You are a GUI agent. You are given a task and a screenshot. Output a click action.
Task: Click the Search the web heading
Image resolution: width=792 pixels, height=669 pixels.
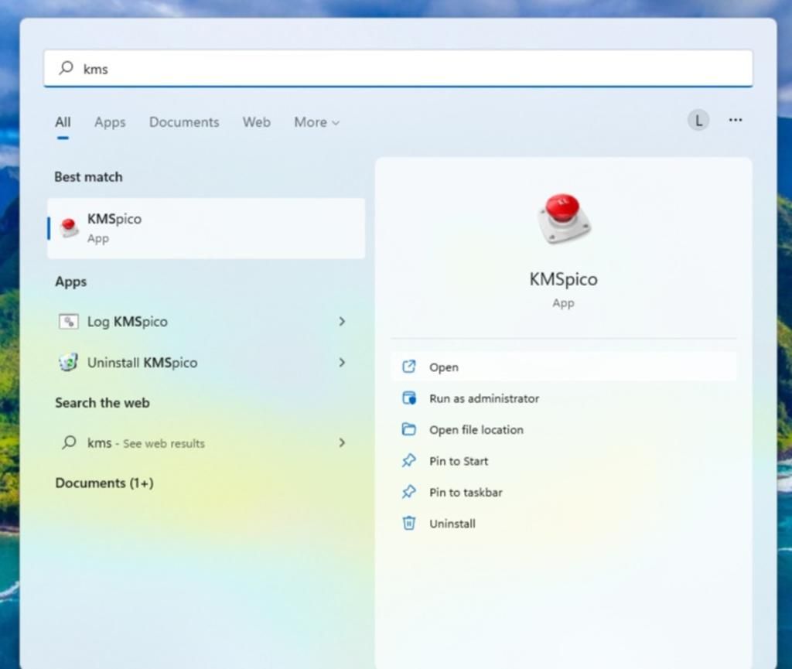[x=102, y=403]
